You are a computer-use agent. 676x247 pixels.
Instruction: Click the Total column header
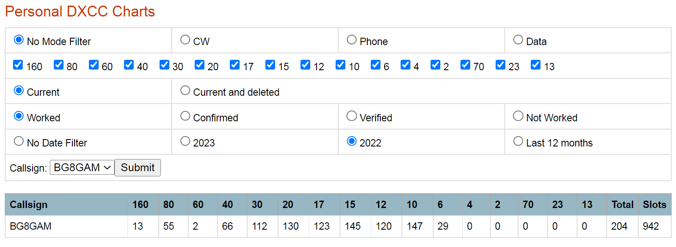(622, 205)
